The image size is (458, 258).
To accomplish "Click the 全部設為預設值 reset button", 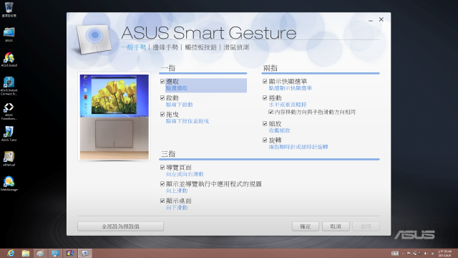I will pos(120,226).
